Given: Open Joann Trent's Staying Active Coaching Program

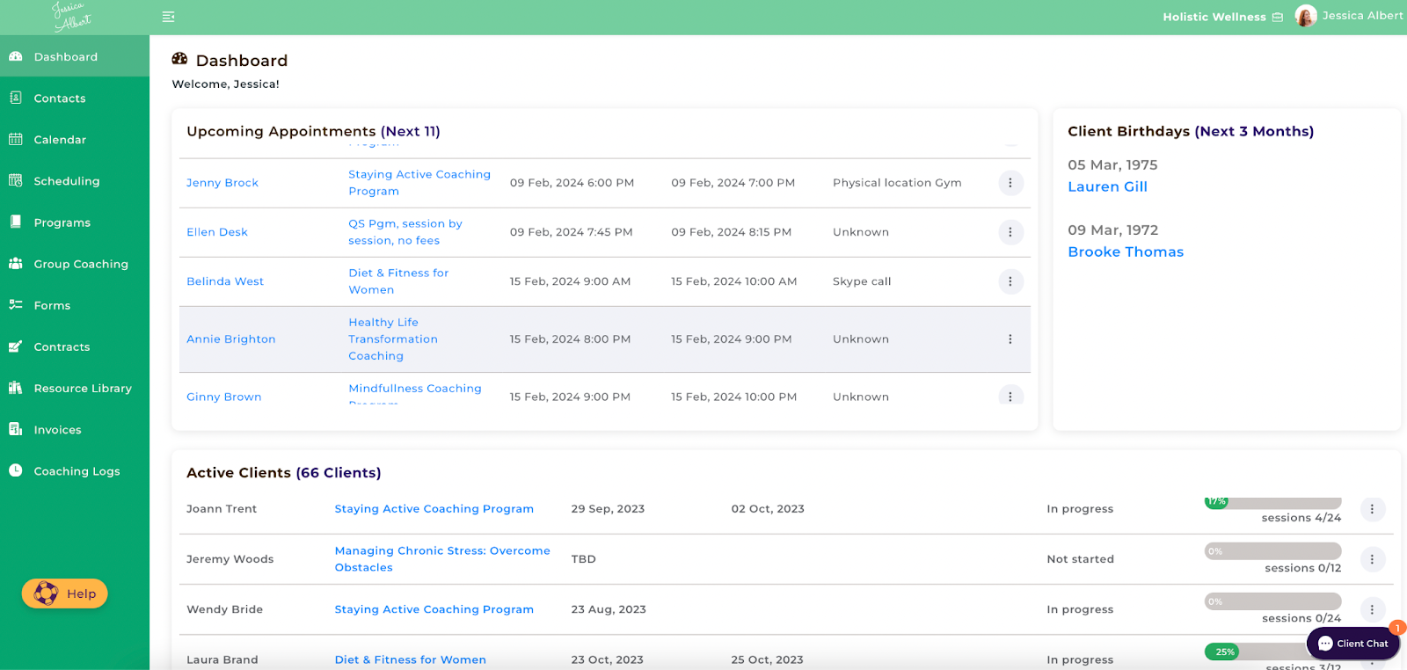Looking at the screenshot, I should pos(434,509).
